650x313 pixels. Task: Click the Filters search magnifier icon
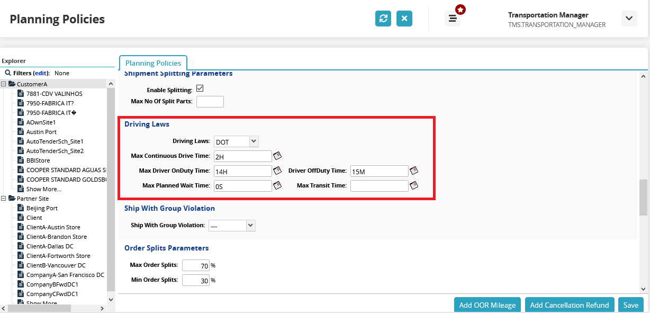click(x=8, y=73)
